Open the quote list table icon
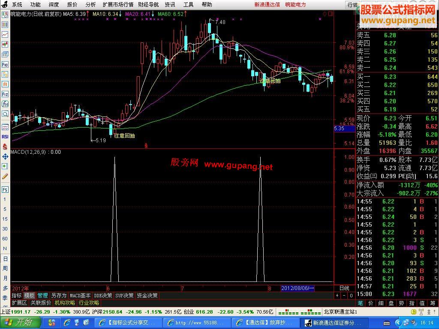Screen dimensions: 439x329 click(5, 24)
